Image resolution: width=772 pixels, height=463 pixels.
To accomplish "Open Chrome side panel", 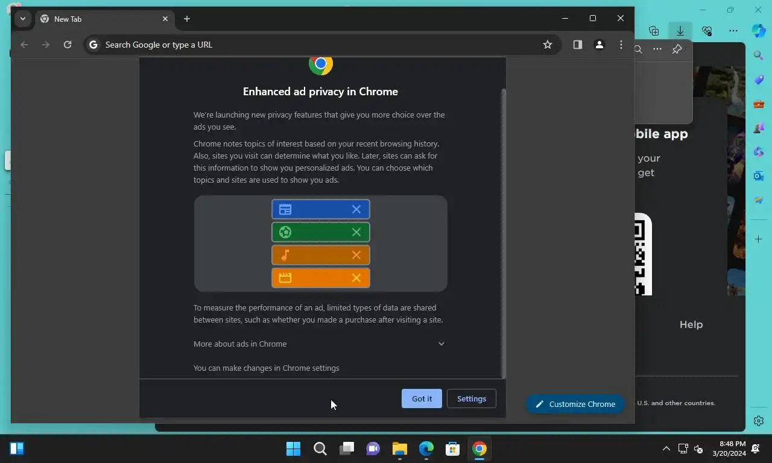I will click(x=578, y=45).
